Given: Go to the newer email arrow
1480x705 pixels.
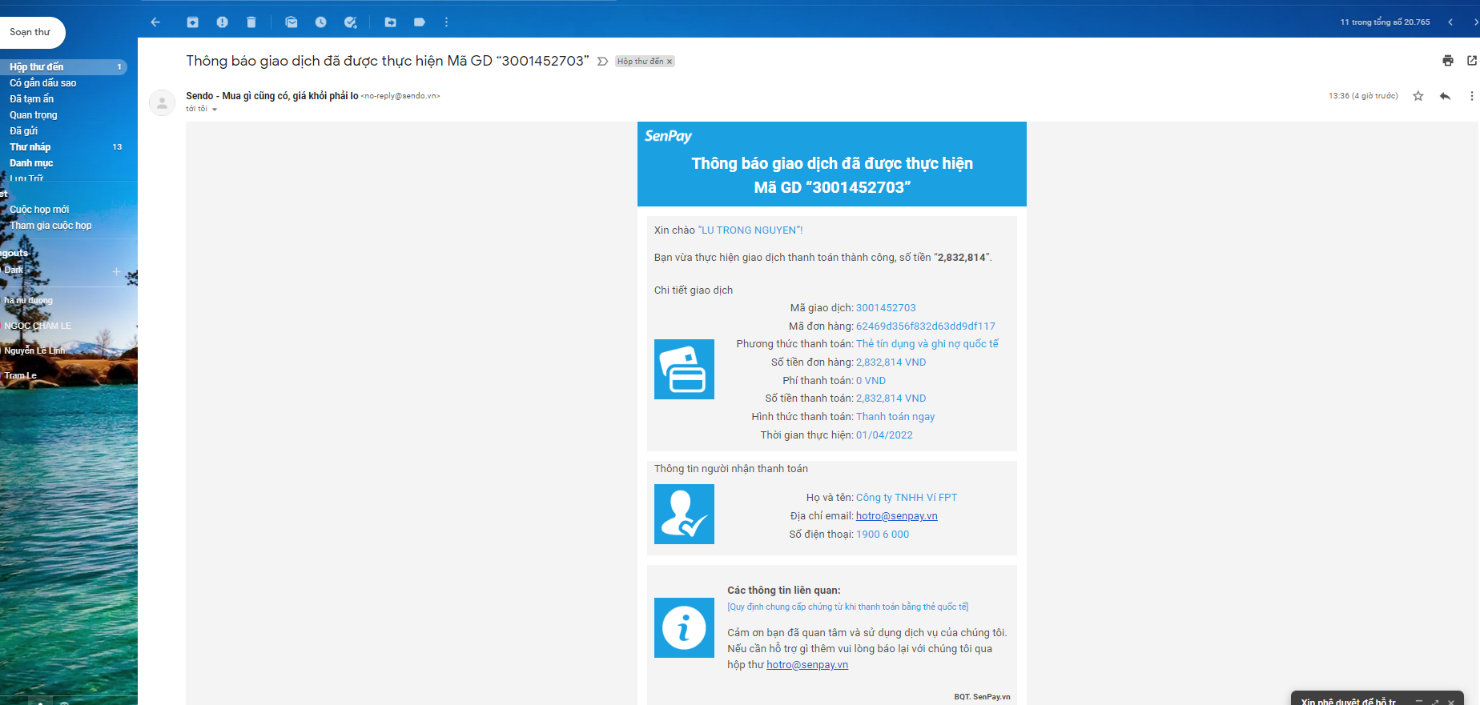Looking at the screenshot, I should coord(1450,22).
